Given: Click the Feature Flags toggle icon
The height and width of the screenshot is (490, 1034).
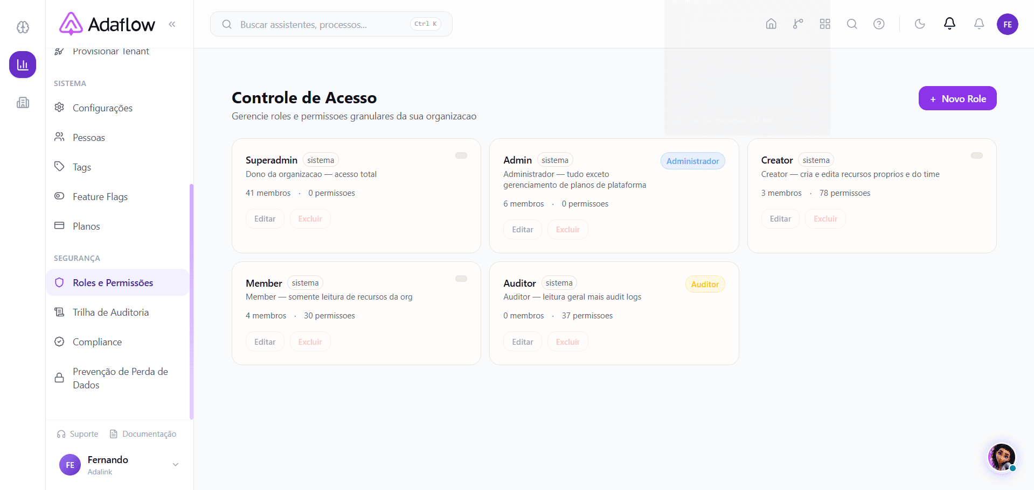Looking at the screenshot, I should [x=59, y=196].
